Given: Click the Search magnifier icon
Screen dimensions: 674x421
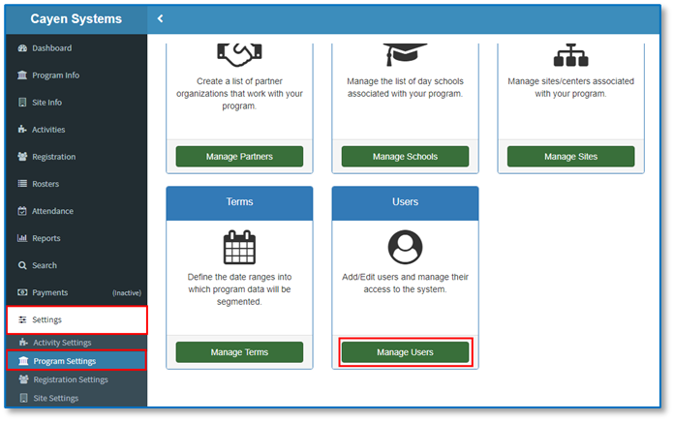Looking at the screenshot, I should [x=22, y=265].
